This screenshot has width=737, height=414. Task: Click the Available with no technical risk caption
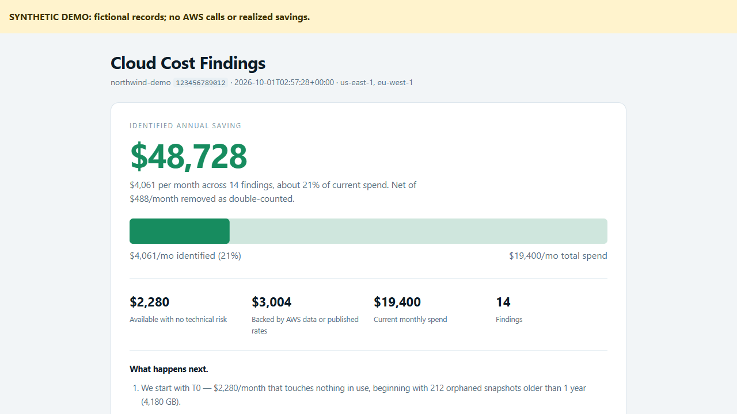[x=178, y=319]
